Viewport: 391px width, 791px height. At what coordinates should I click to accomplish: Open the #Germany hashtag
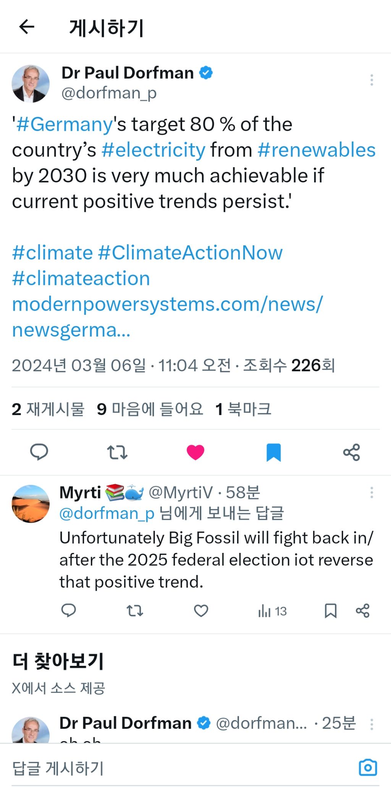(65, 124)
